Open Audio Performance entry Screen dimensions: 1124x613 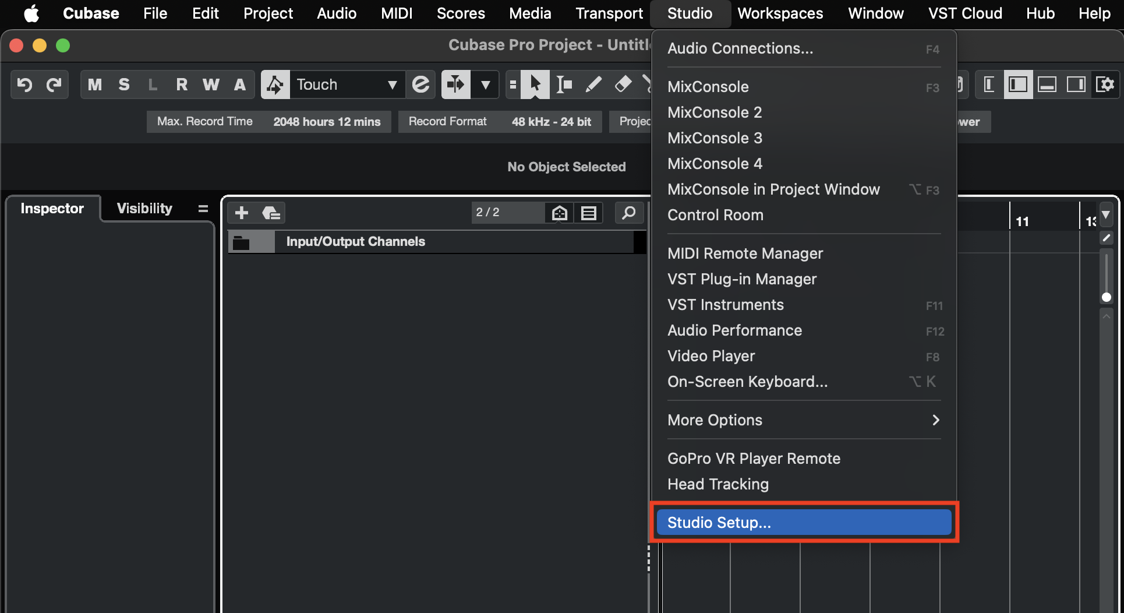coord(804,330)
